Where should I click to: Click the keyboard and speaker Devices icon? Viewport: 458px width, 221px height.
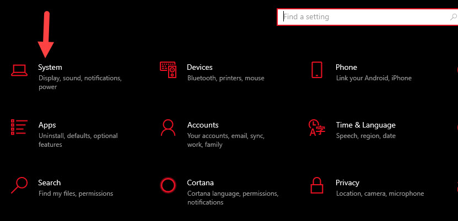168,70
